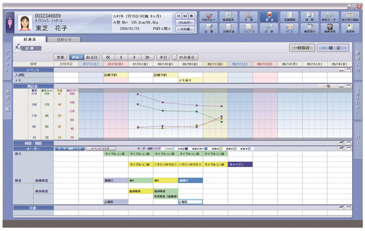The width and height of the screenshot is (365, 231).
Task: Open 指示受け画面 instruction screen icon
Action: (x=350, y=17)
